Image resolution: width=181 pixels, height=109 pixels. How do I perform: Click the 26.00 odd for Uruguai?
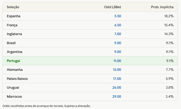tap(117, 88)
